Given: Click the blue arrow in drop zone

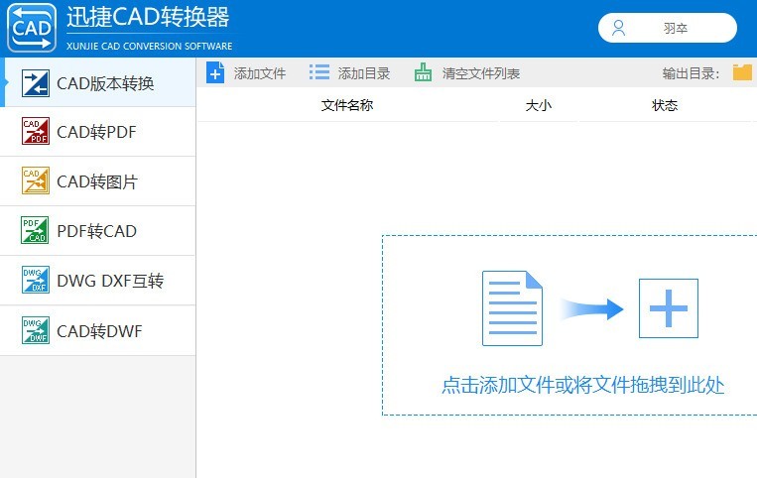Looking at the screenshot, I should [592, 308].
